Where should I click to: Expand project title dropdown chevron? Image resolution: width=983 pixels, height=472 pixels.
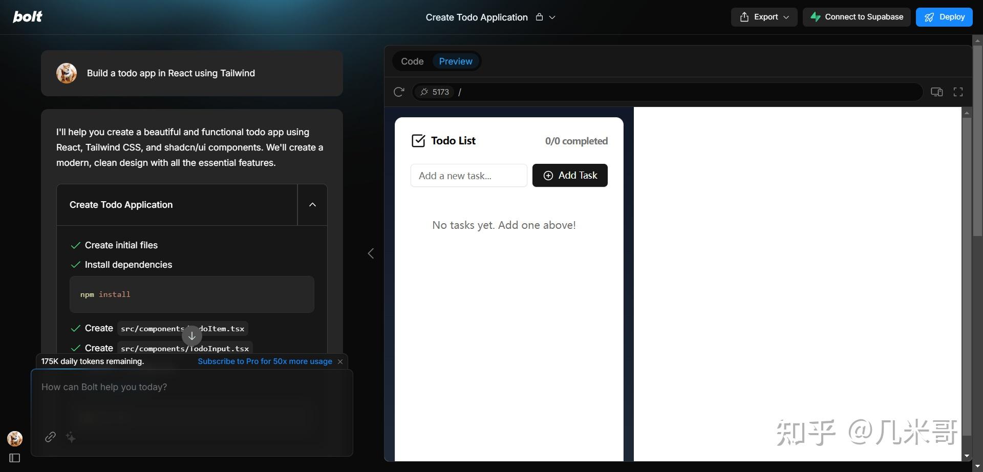point(552,17)
